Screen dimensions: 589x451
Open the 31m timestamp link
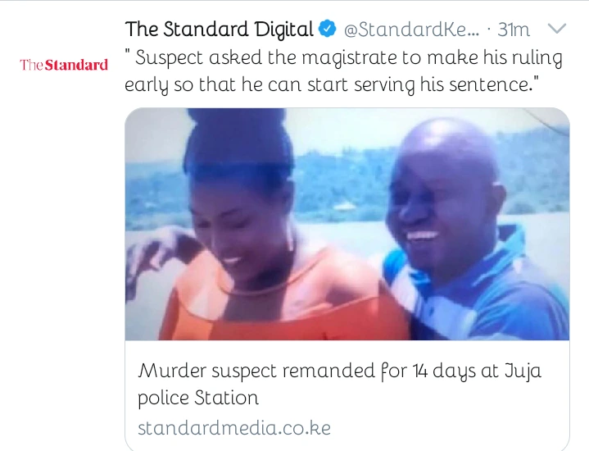pos(514,30)
